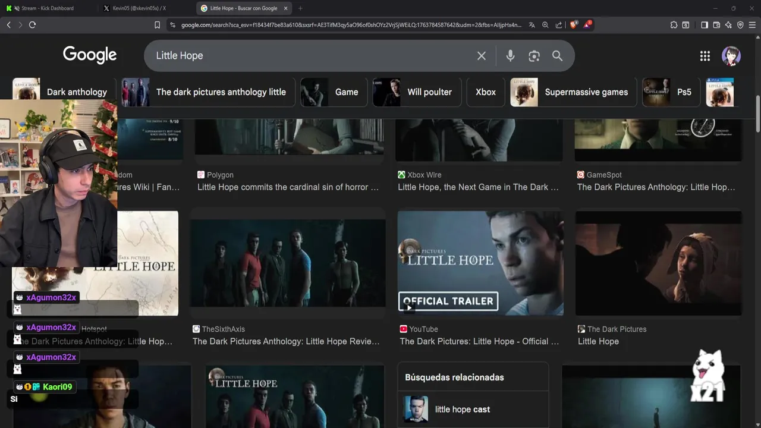Screen dimensions: 761x428
Task: Click the Polygon source label
Action: pos(220,175)
